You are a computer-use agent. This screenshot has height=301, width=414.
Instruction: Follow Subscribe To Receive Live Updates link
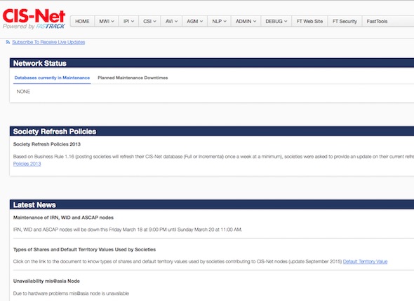click(x=48, y=42)
